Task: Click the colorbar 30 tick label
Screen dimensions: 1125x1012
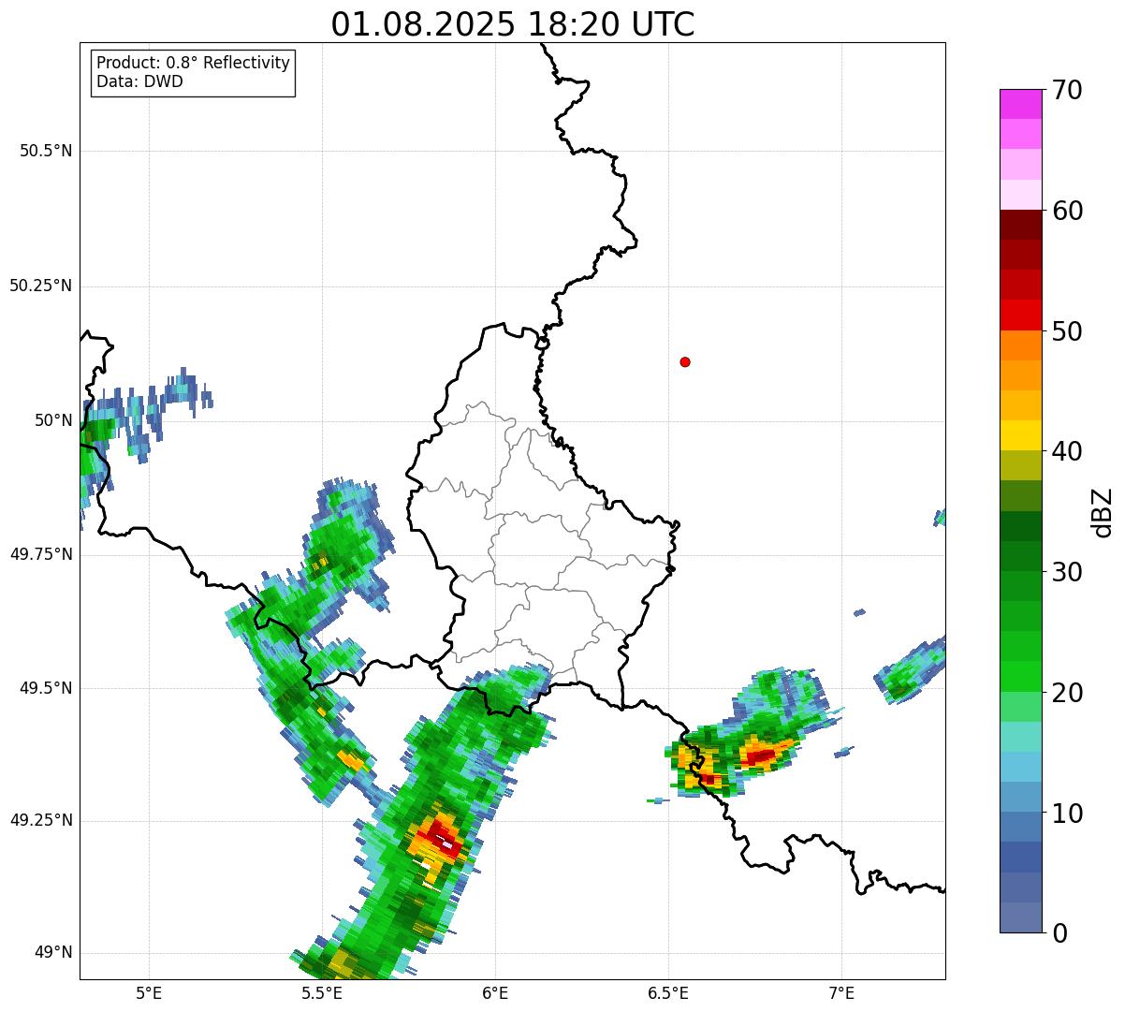Action: point(1068,572)
